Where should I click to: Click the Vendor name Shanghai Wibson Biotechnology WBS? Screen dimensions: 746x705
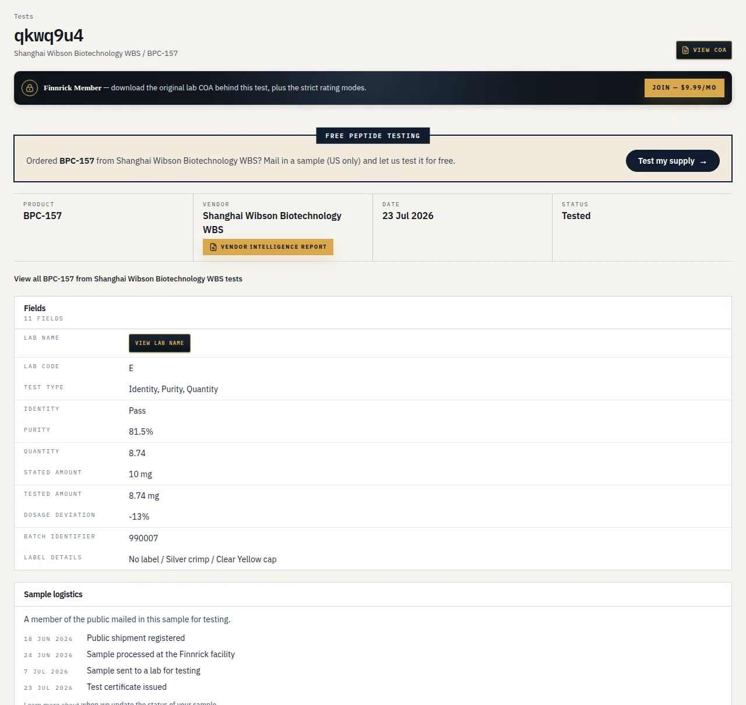272,223
